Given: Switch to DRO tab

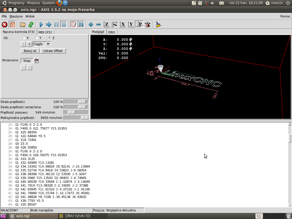Looking at the screenshot, I should (x=112, y=32).
